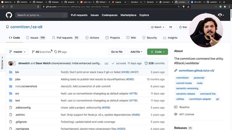Click the watchers count 75

[x=170, y=27]
